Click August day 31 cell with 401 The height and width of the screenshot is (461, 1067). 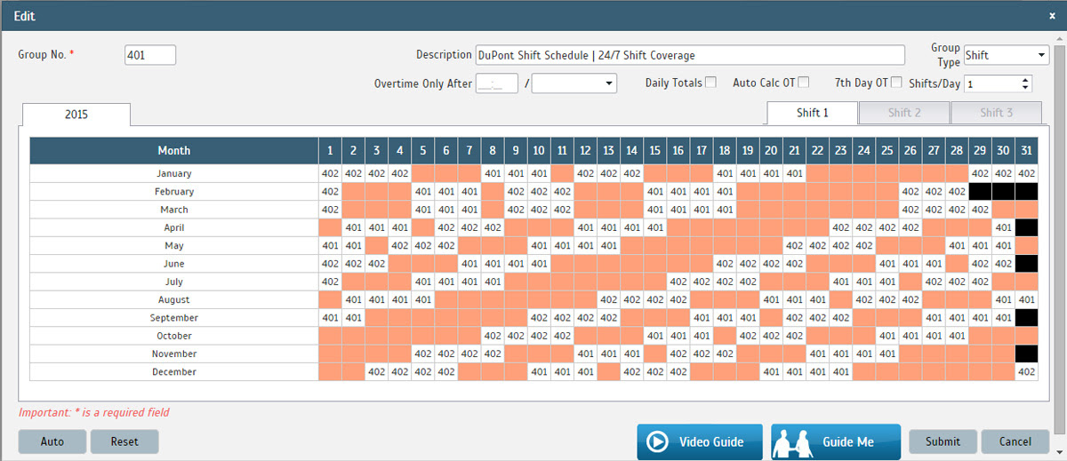[x=1026, y=300]
